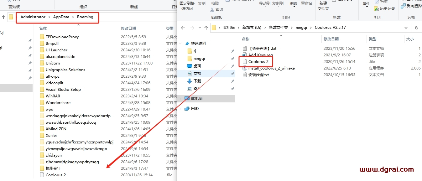Select the XMind ZEN folder icon
Screen dimensions: 422x181
click(x=42, y=129)
